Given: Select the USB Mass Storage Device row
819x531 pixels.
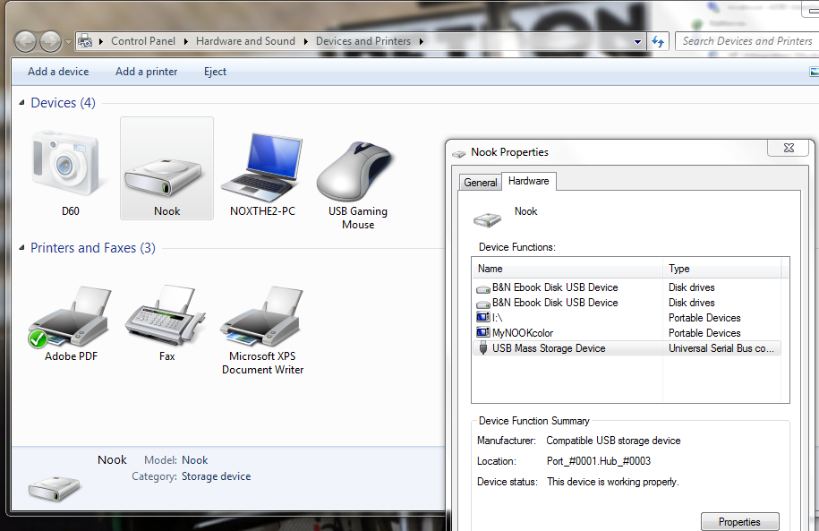Looking at the screenshot, I should pyautogui.click(x=627, y=347).
